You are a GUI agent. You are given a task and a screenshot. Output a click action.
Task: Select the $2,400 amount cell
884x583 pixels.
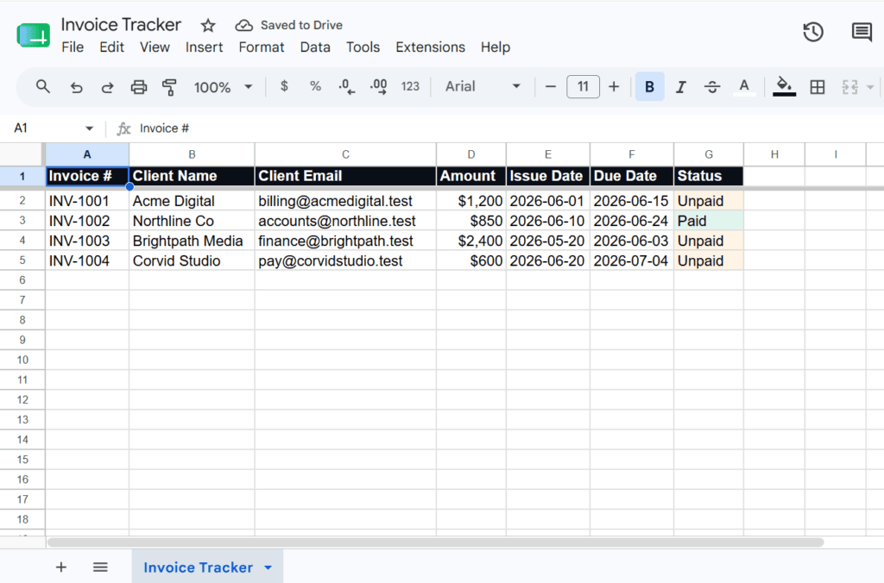(x=470, y=241)
